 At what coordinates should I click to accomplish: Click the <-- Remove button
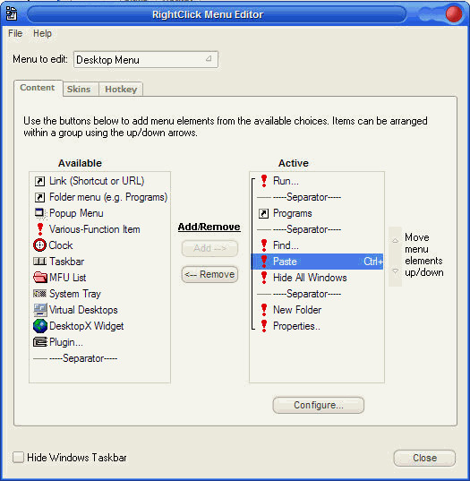(x=209, y=274)
